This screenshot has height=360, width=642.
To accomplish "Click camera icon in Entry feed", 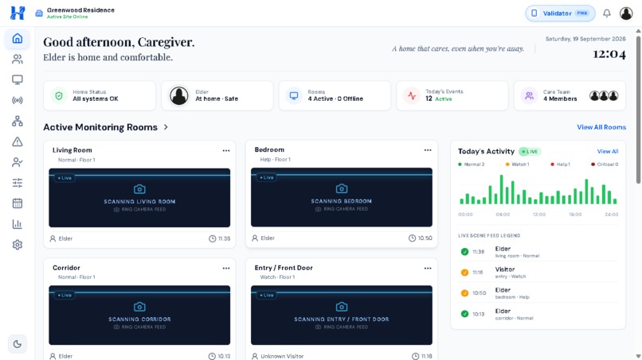I will [342, 307].
